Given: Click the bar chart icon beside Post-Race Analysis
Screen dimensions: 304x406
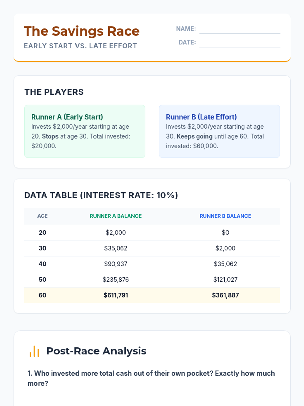Looking at the screenshot, I should point(34,351).
